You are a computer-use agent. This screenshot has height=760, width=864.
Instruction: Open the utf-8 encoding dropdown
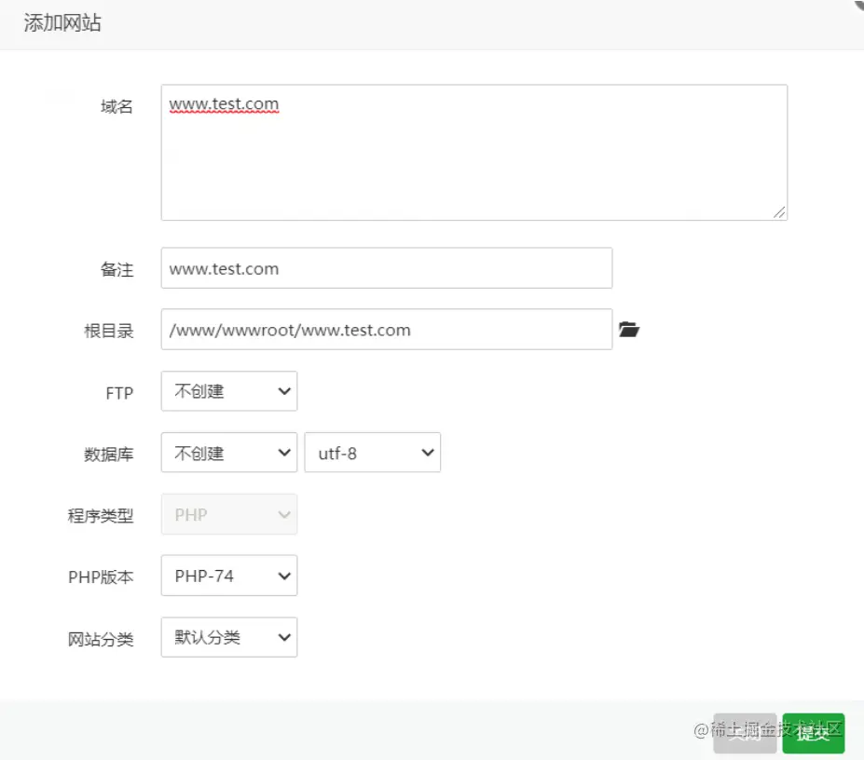[x=373, y=453]
